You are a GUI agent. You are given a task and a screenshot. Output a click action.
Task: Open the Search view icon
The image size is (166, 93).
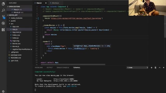coord(3,10)
